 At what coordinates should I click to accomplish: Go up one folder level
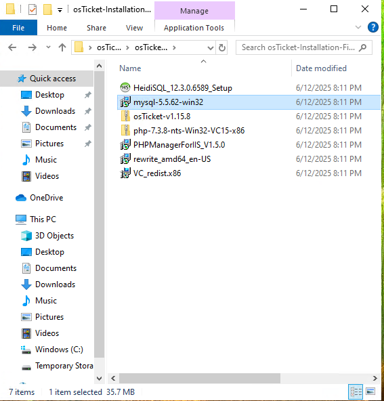pyautogui.click(x=62, y=47)
